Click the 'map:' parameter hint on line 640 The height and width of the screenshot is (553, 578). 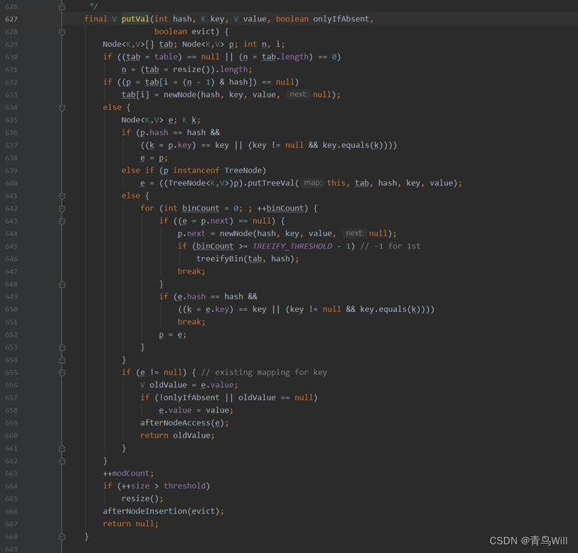coord(313,183)
